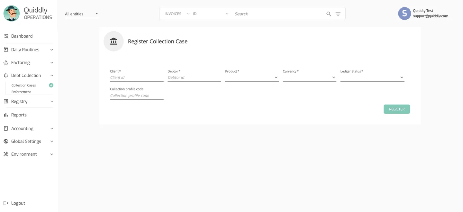Collapse the Debt Collection menu chevron
Screen dimensions: 463x212
(x=52, y=75)
